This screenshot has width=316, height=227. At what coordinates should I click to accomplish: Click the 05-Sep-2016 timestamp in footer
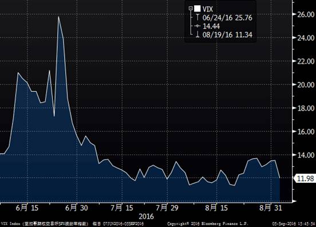[294, 224]
